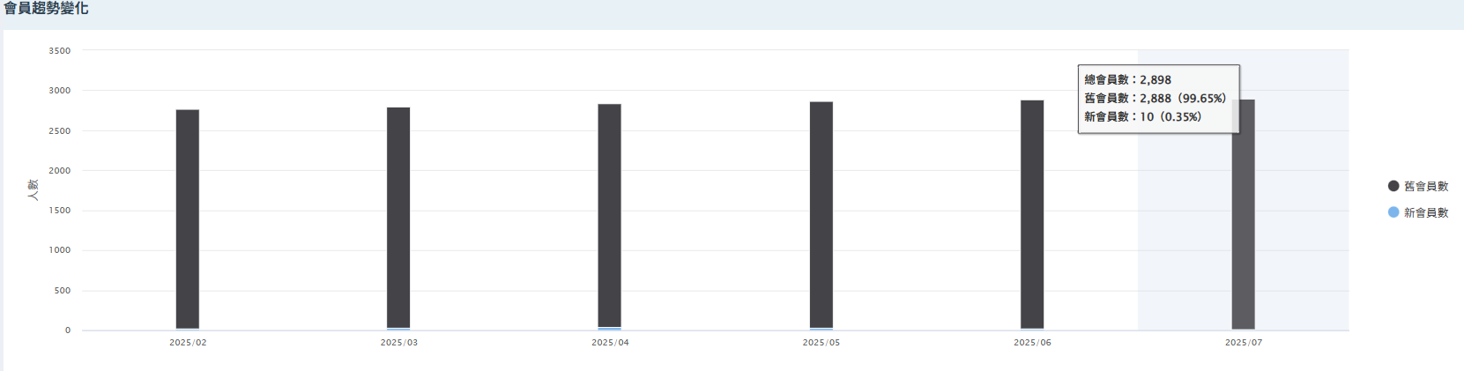Click the 2025/05 x-axis label
Screen dimensions: 1464x371
click(821, 343)
